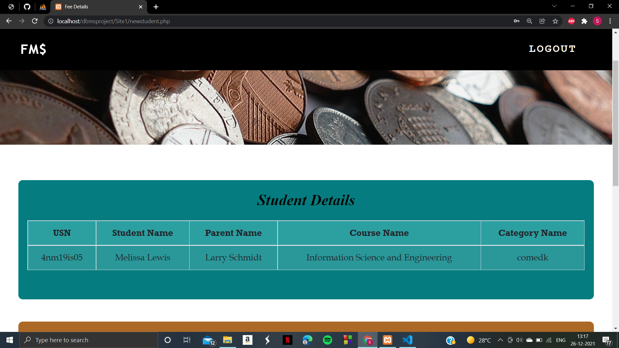This screenshot has width=619, height=348.
Task: Open Visual Studio Code from the taskbar
Action: (x=408, y=340)
